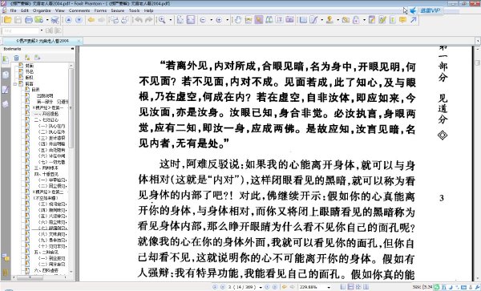
Task: Click the trash Delete bookmark icon
Action: pyautogui.click(x=16, y=58)
